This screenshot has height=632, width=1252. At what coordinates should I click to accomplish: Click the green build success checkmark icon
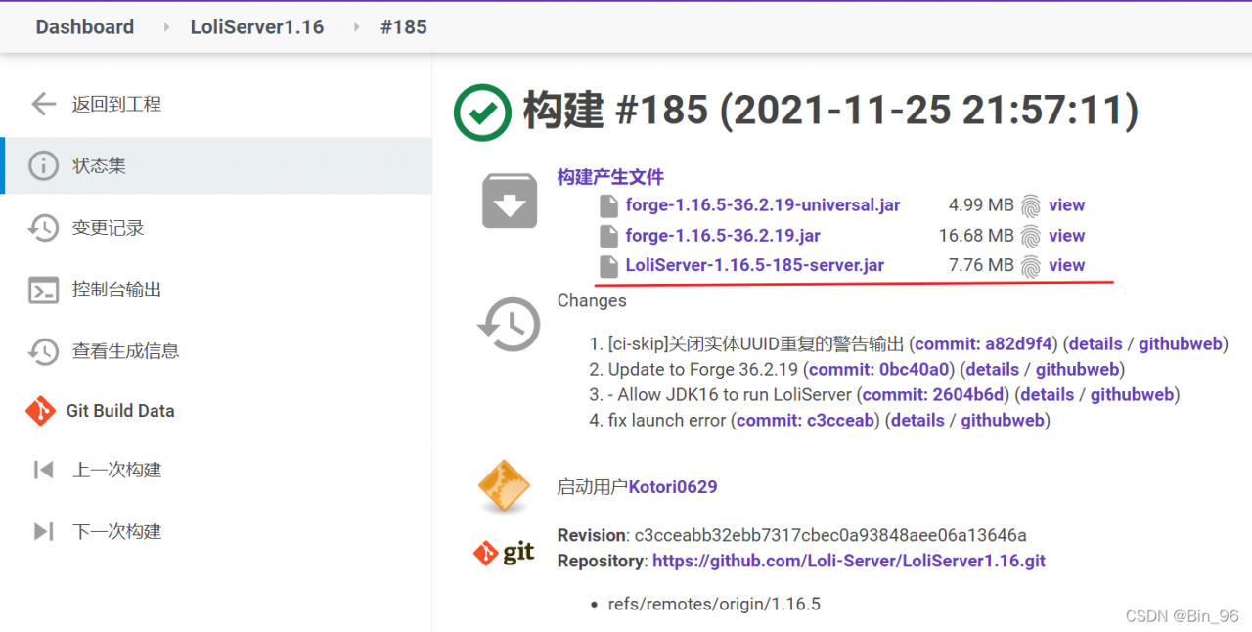[482, 112]
